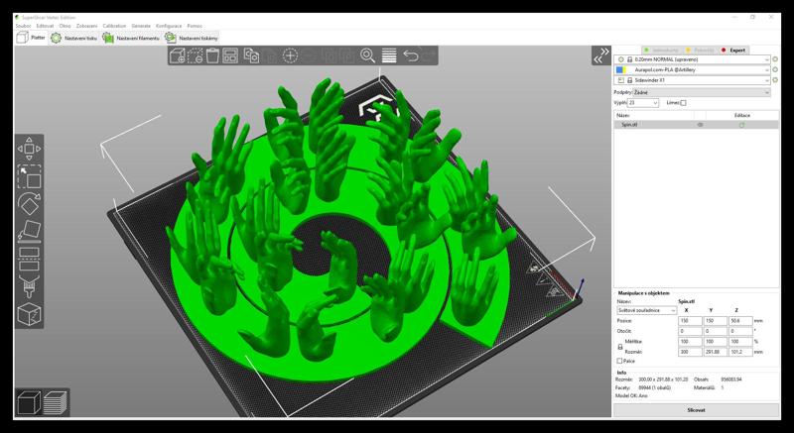Image resolution: width=794 pixels, height=433 pixels.
Task: Open the variable layer height icon
Action: (x=389, y=55)
